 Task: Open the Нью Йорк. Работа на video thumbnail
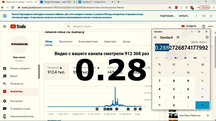point(173,116)
